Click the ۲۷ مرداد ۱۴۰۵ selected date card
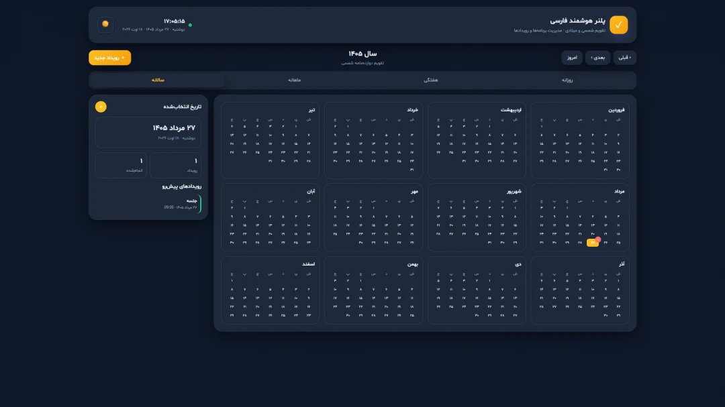Viewport: 725px width, 407px height. 148,132
